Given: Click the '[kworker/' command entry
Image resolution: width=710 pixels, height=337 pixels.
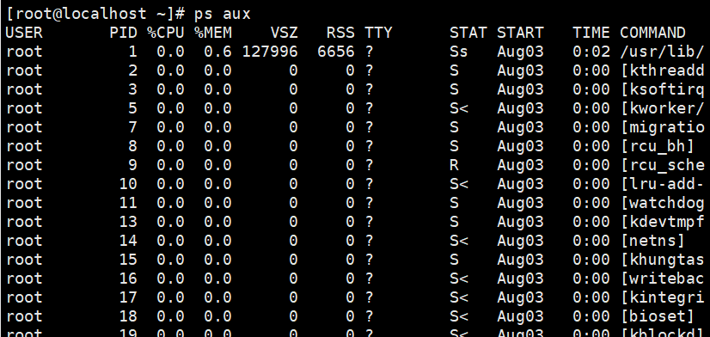Looking at the screenshot, I should point(663,108).
